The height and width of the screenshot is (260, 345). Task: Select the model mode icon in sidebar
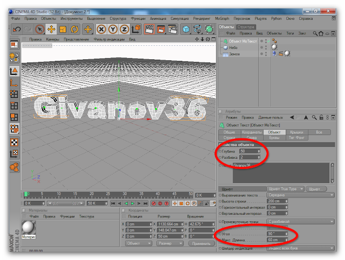[15, 71]
